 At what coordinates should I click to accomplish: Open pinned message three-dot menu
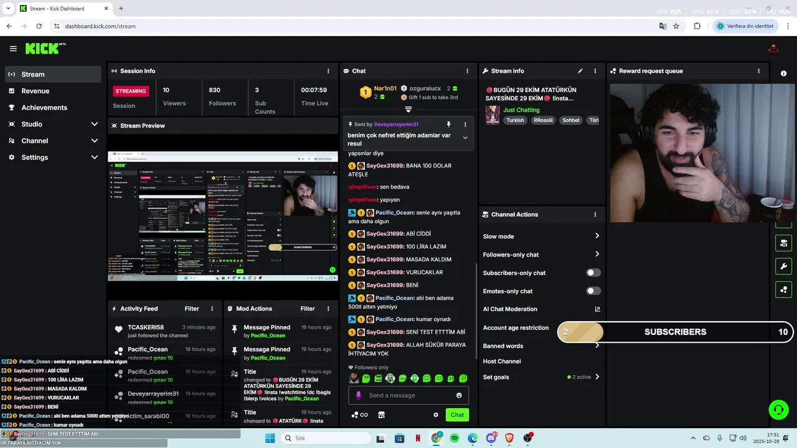point(465,124)
